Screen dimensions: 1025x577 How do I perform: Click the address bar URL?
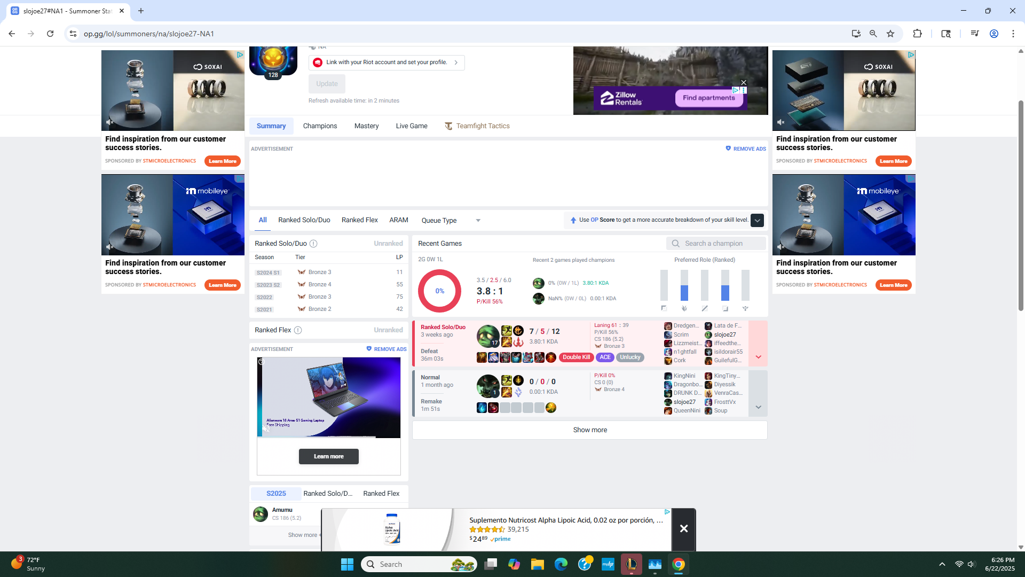[149, 34]
